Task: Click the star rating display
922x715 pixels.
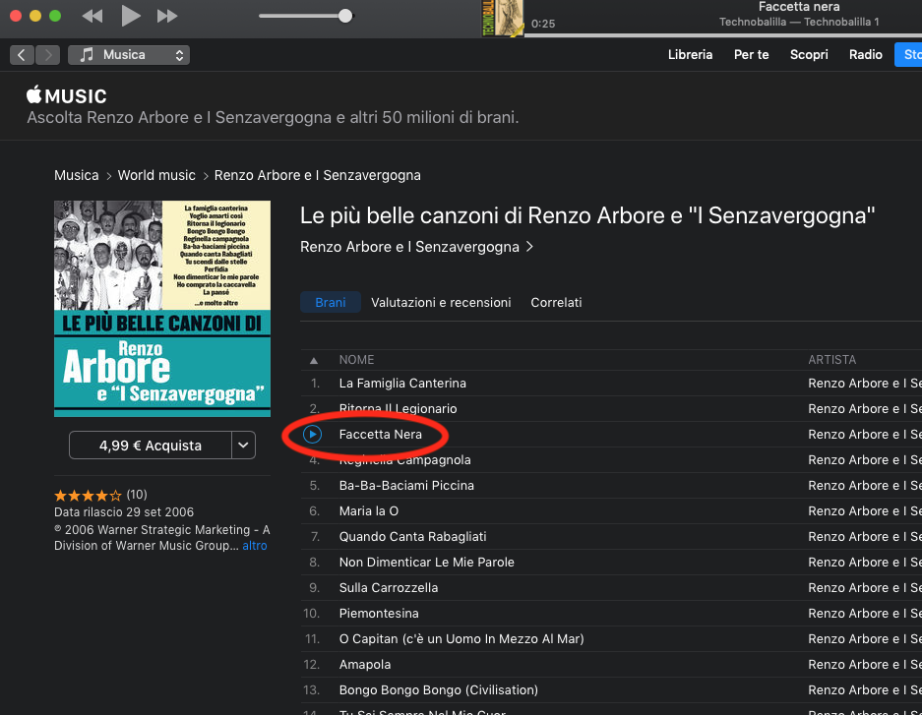Action: [x=88, y=495]
